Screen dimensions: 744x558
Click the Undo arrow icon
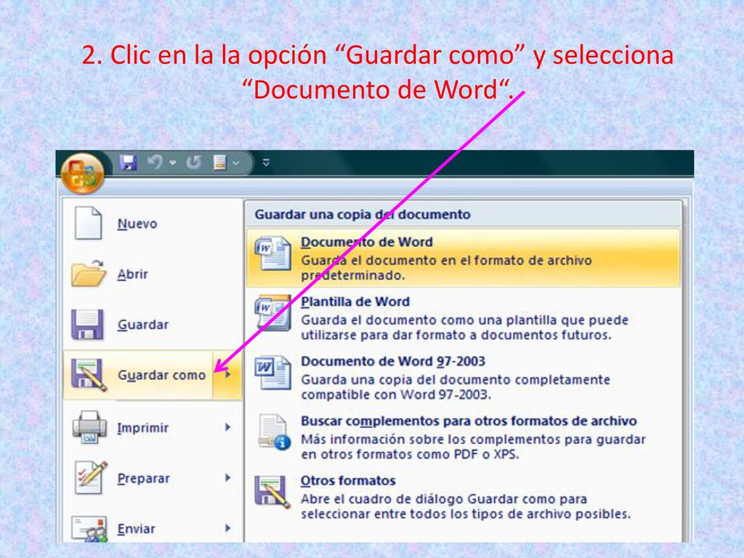[x=155, y=162]
